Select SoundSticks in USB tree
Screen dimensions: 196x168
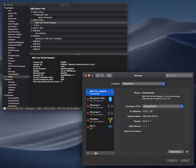click(41, 33)
